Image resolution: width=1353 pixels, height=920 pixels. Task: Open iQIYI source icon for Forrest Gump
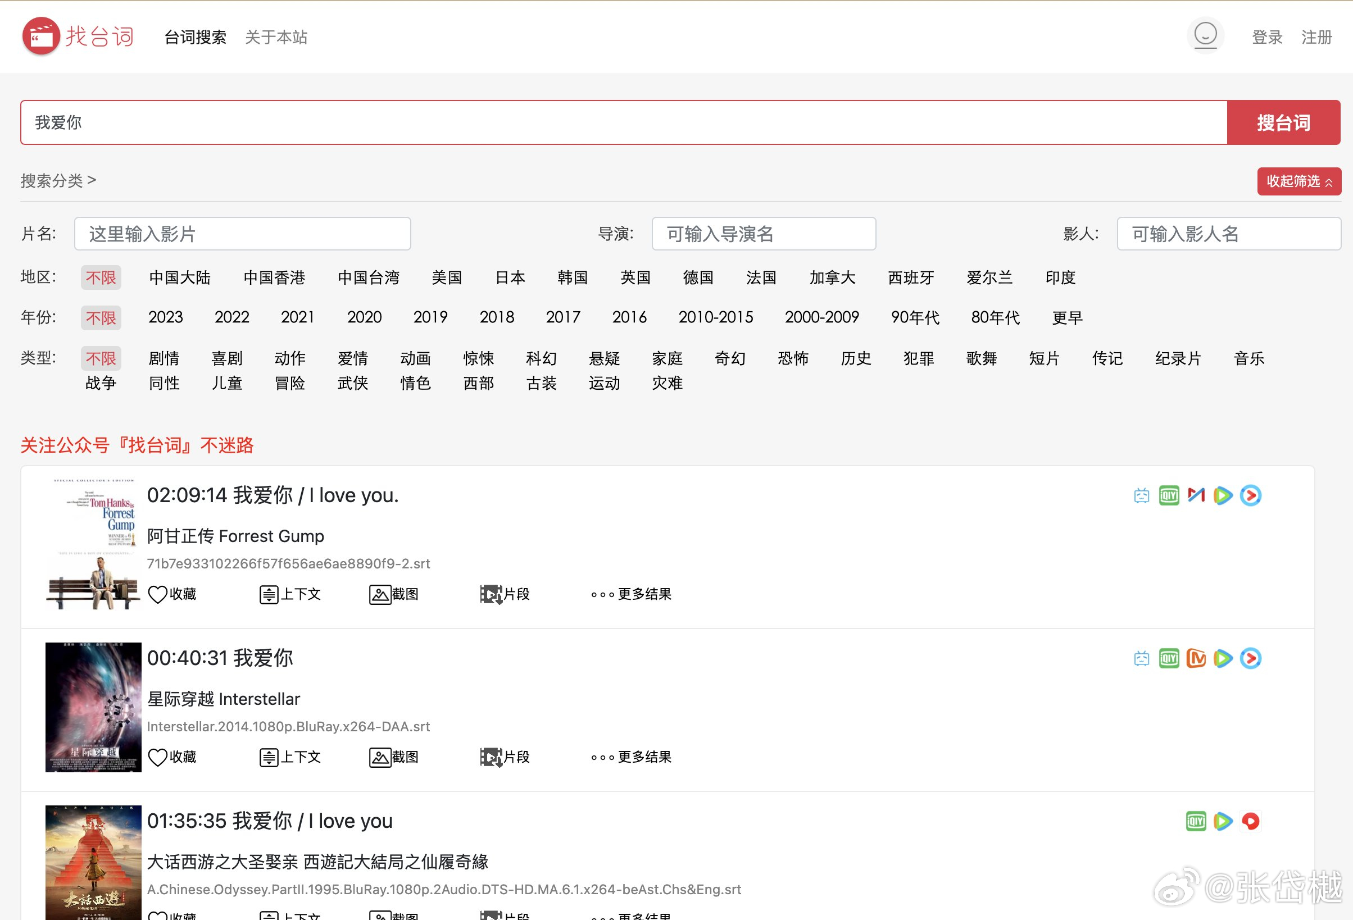point(1169,496)
